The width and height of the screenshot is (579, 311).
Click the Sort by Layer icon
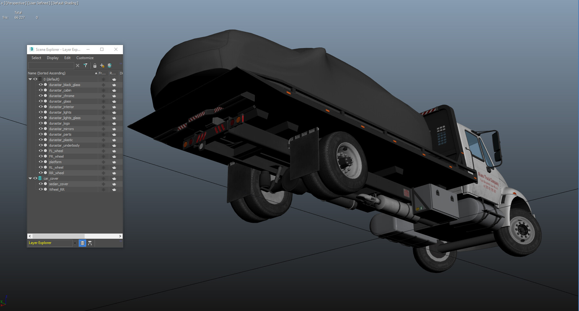[82, 243]
